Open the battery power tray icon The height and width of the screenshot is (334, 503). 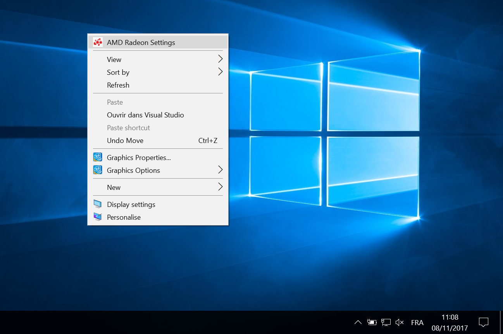click(372, 322)
